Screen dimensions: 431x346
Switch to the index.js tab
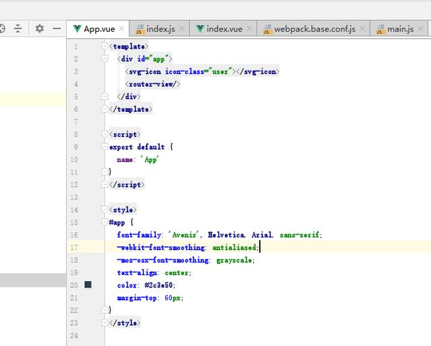coord(161,29)
